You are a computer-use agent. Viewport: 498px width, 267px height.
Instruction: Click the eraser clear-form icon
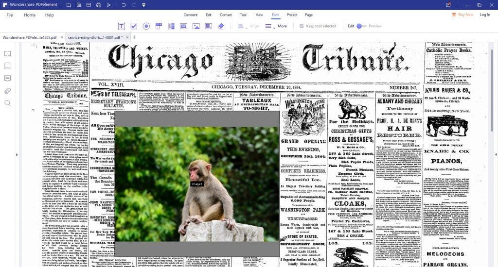click(x=221, y=26)
